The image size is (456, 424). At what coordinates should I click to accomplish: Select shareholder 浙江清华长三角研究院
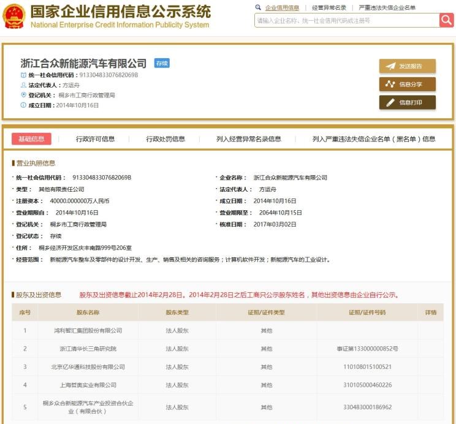[x=88, y=349]
